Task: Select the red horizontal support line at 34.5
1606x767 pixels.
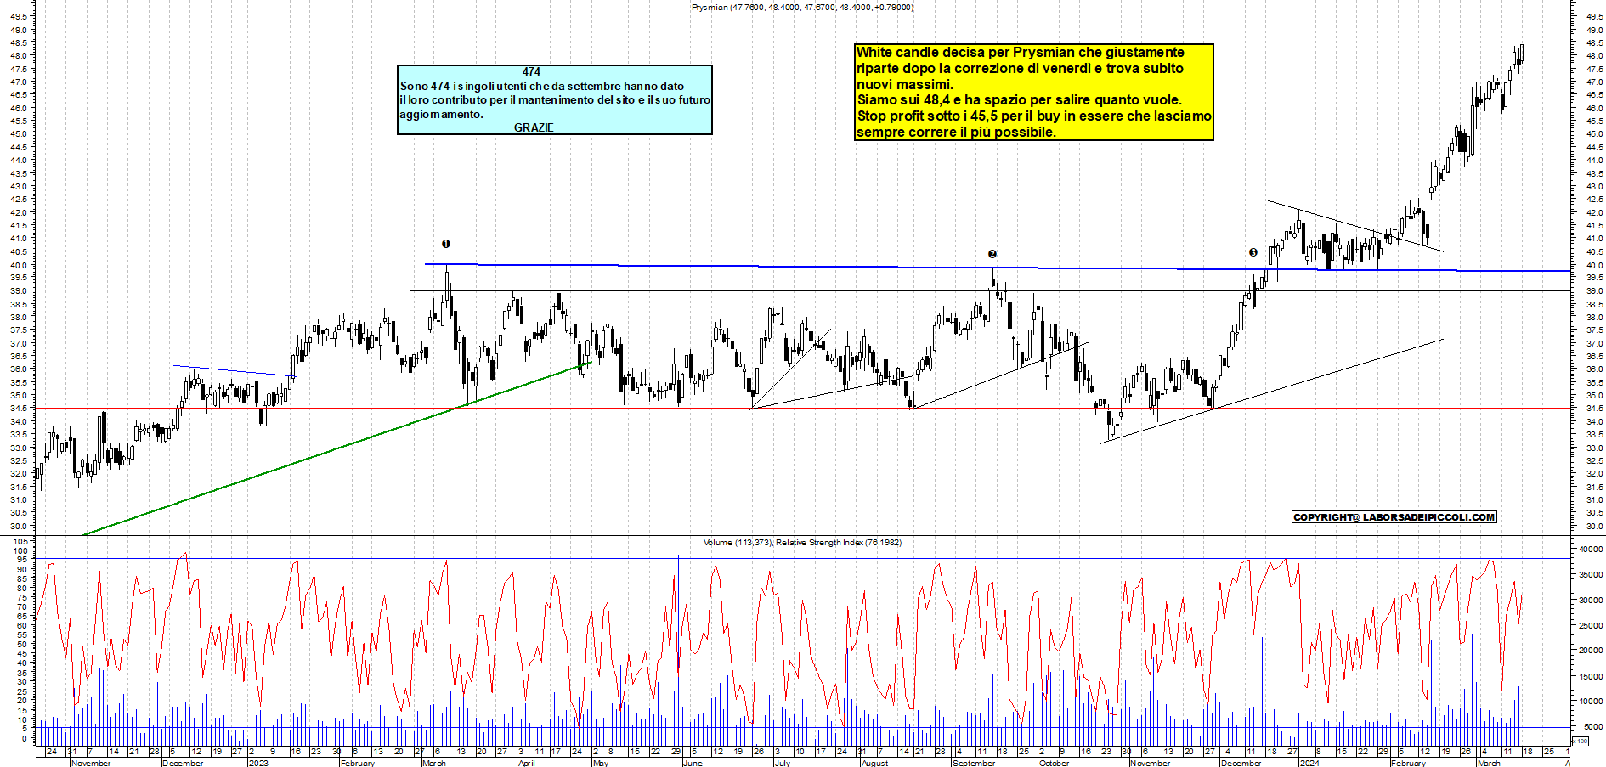Action: pyautogui.click(x=802, y=409)
